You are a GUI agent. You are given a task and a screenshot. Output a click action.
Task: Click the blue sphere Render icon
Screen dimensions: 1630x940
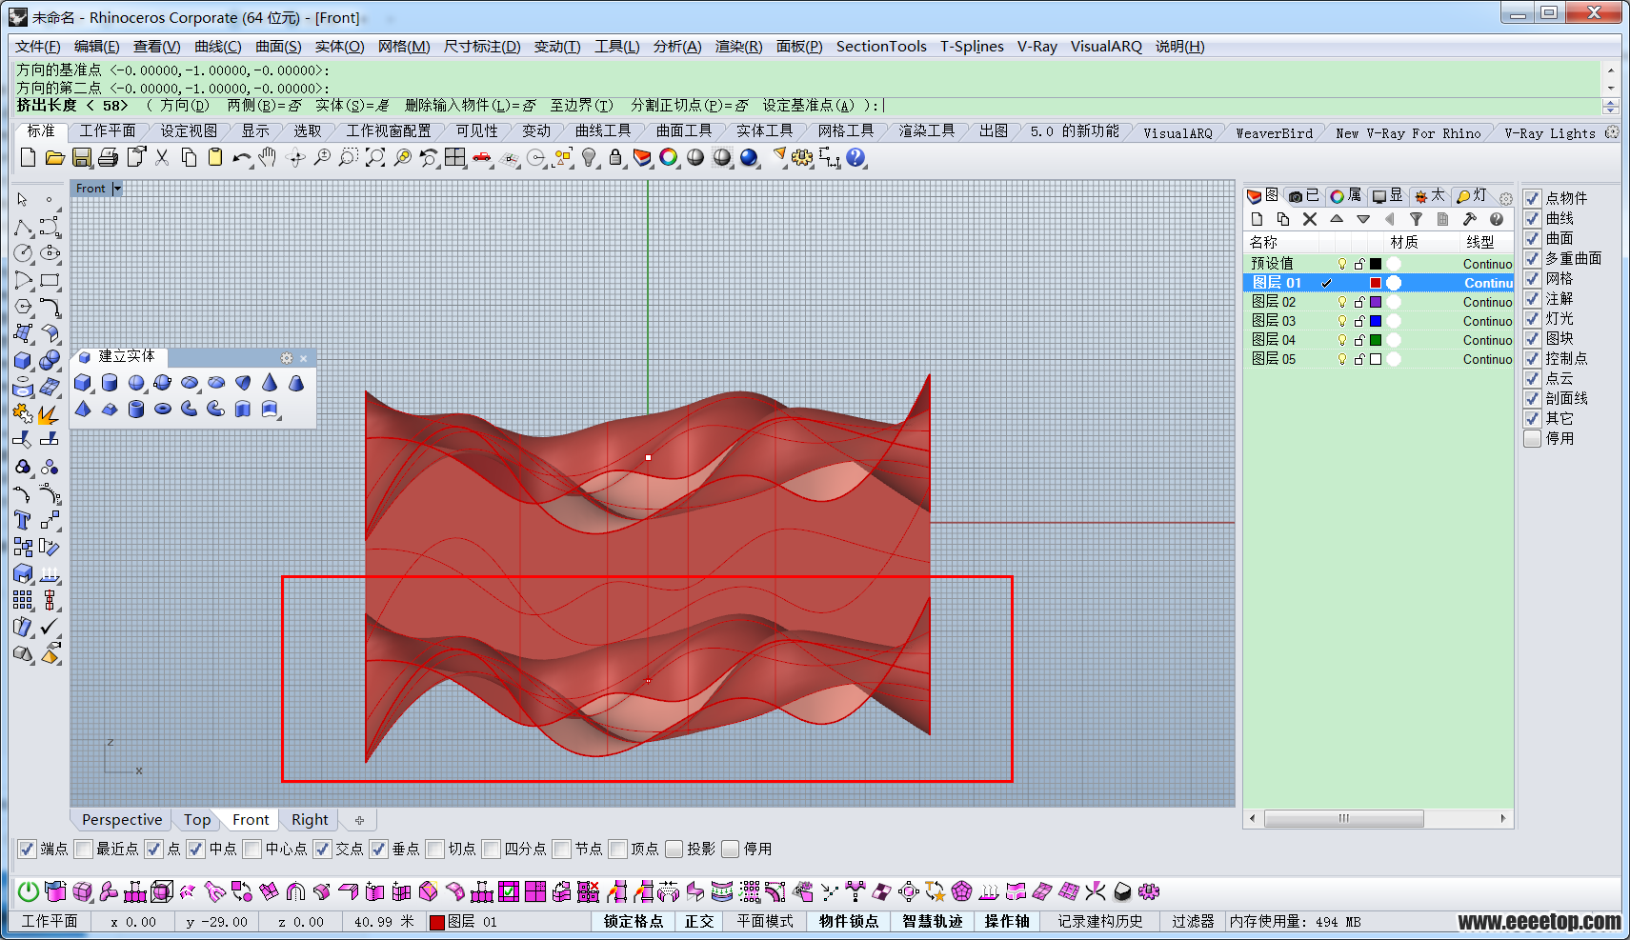(750, 158)
